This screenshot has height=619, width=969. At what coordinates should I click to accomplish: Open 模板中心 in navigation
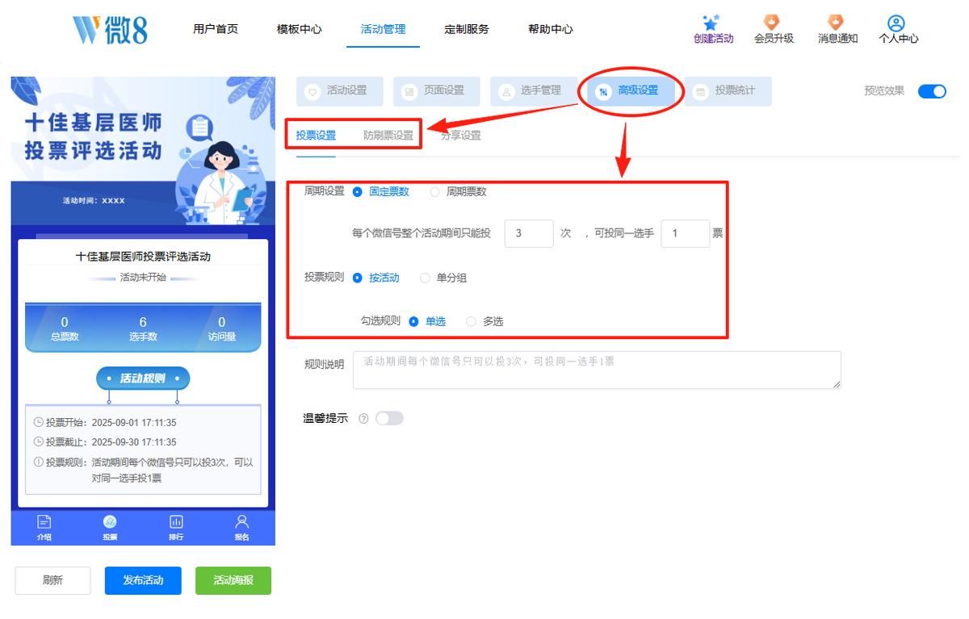pos(300,29)
